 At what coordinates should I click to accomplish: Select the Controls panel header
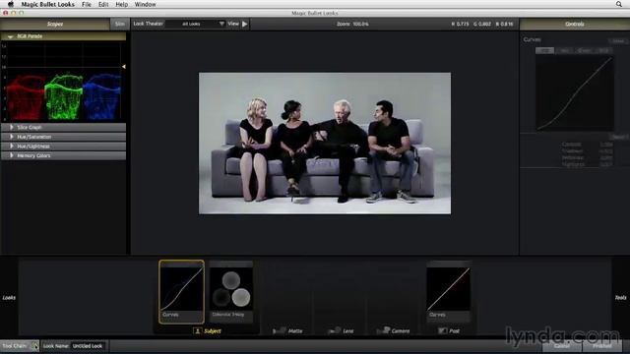pyautogui.click(x=575, y=24)
